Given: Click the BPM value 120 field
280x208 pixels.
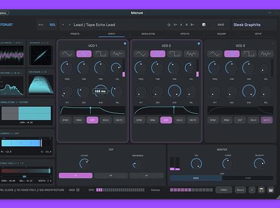Looking at the screenshot, I should pyautogui.click(x=52, y=25).
